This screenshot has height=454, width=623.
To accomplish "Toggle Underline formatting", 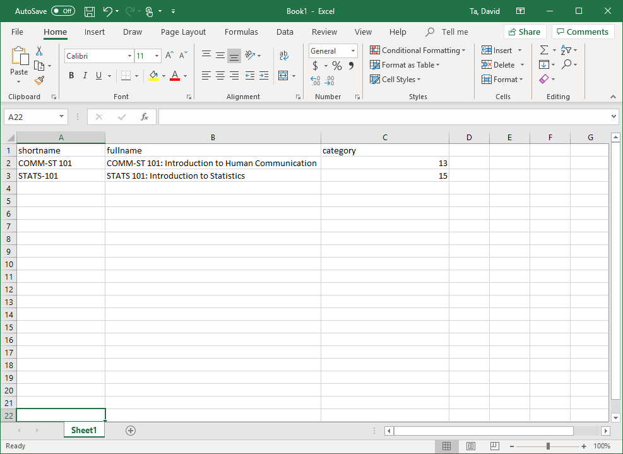I will pyautogui.click(x=99, y=76).
